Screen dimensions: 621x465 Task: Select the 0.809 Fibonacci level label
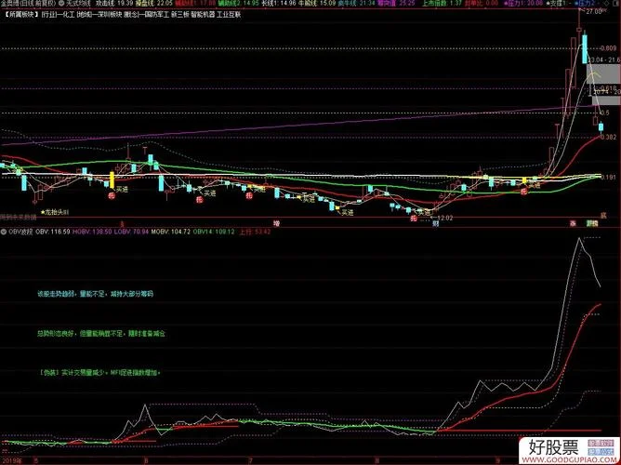(x=608, y=48)
